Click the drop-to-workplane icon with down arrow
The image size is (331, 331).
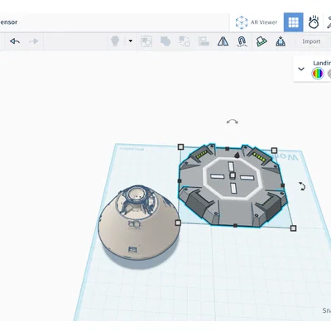click(x=281, y=41)
